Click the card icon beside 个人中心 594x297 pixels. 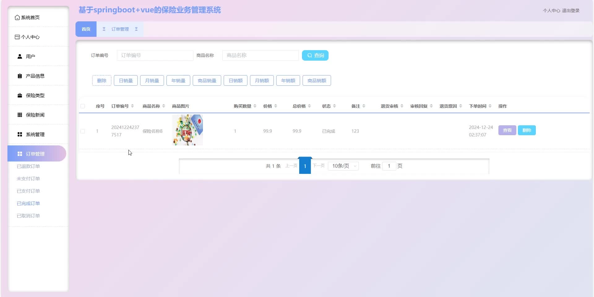pos(17,37)
